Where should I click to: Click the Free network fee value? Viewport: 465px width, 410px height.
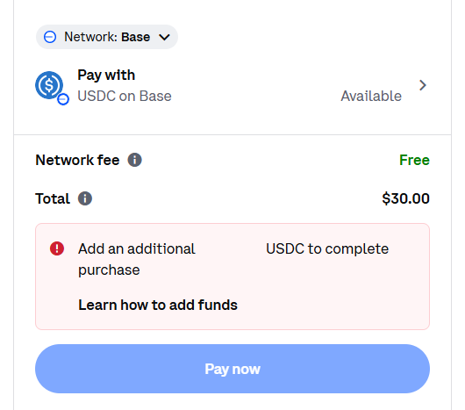pos(414,160)
